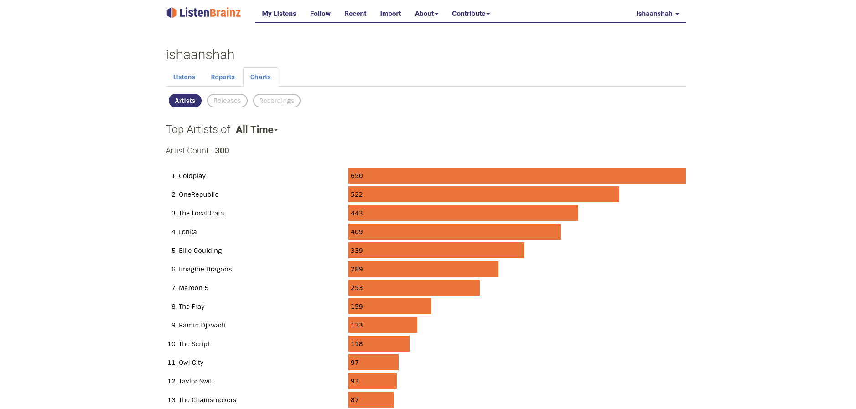Click artist name OneRepublic
This screenshot has height=409, width=856.
point(198,194)
